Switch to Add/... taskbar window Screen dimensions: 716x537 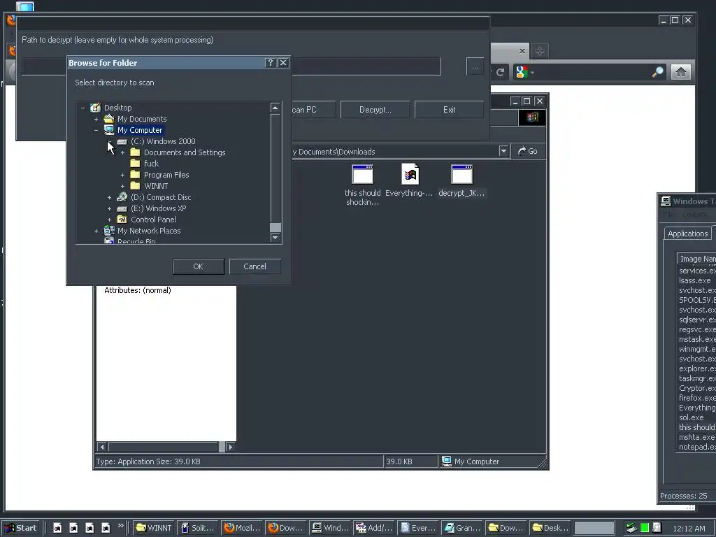point(375,528)
